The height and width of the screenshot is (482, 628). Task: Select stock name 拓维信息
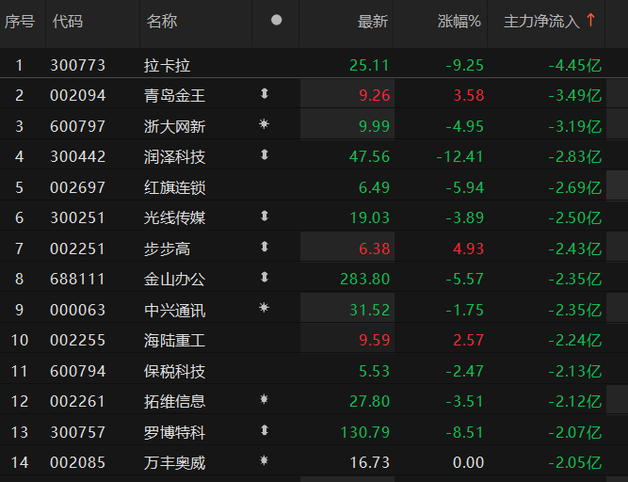(174, 402)
